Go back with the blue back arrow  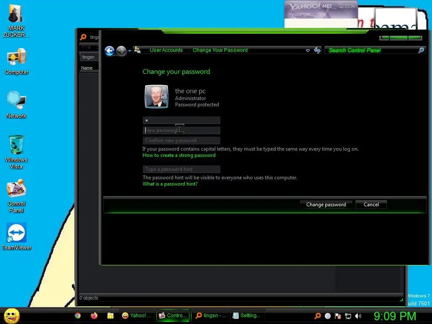point(109,51)
